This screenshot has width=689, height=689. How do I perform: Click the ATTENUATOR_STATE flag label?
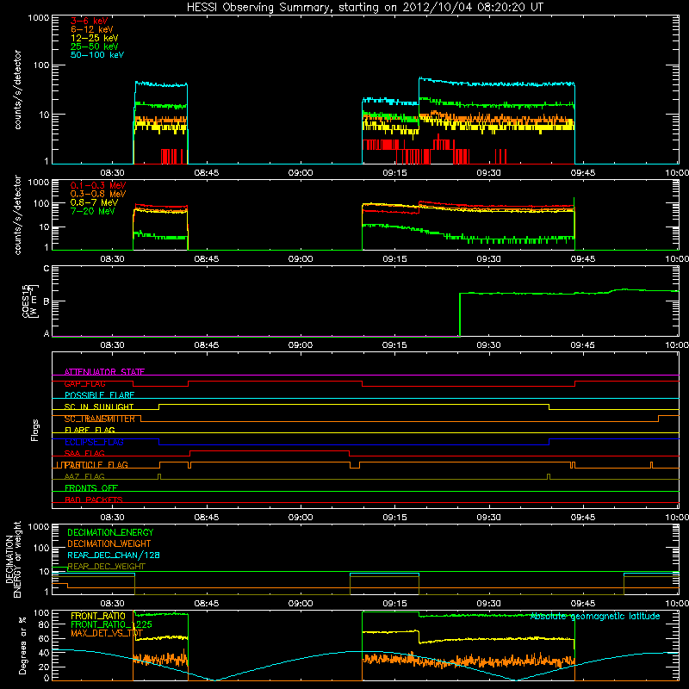coord(104,372)
